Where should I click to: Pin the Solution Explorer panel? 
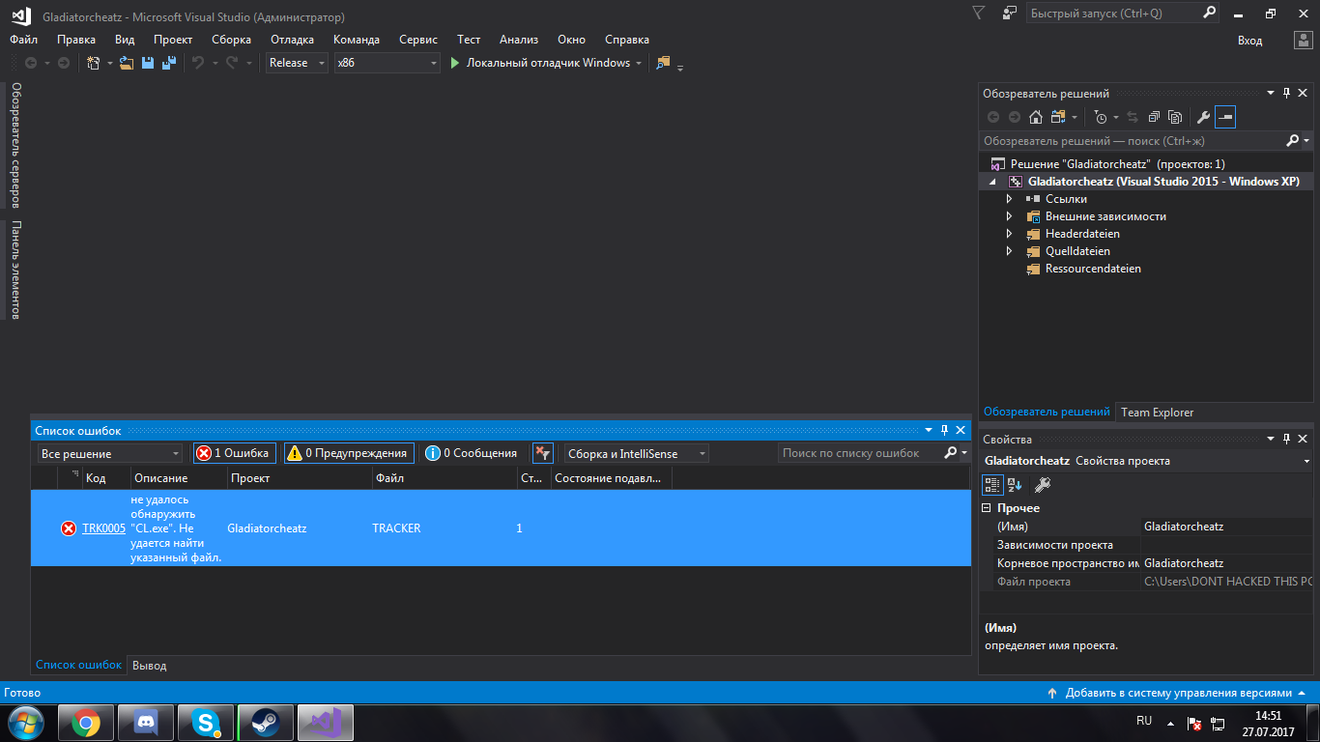1286,94
